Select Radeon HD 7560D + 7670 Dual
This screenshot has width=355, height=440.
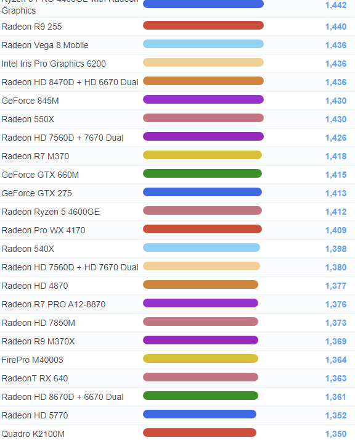click(x=62, y=138)
